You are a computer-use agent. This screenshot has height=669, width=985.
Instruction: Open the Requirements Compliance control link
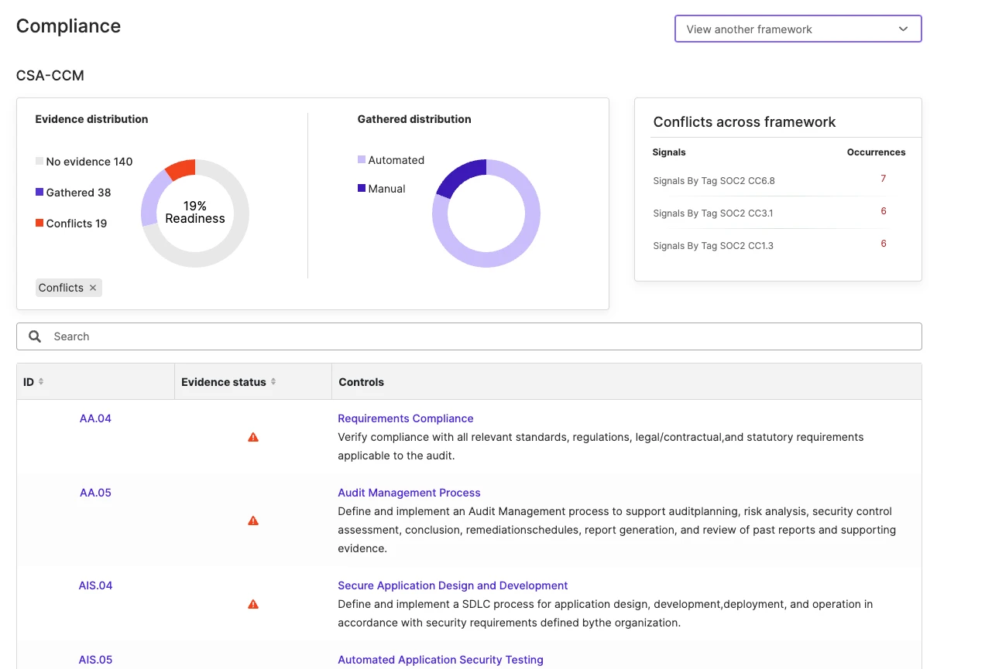point(405,418)
